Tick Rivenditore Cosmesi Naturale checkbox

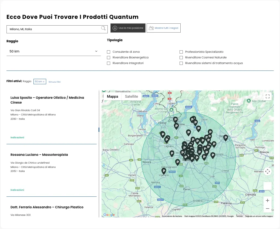click(x=181, y=58)
